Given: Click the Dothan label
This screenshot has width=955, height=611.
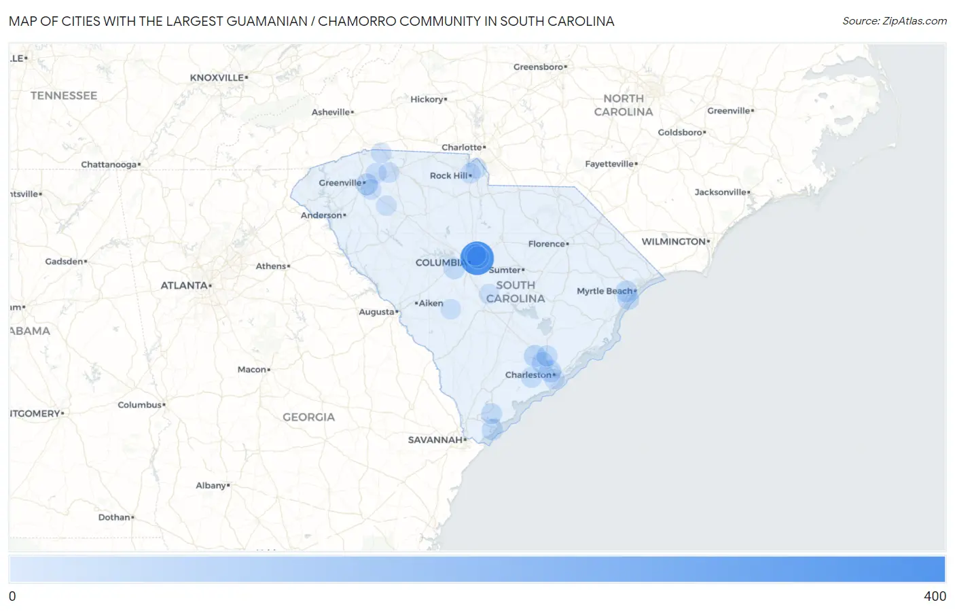Looking at the screenshot, I should coord(114,517).
